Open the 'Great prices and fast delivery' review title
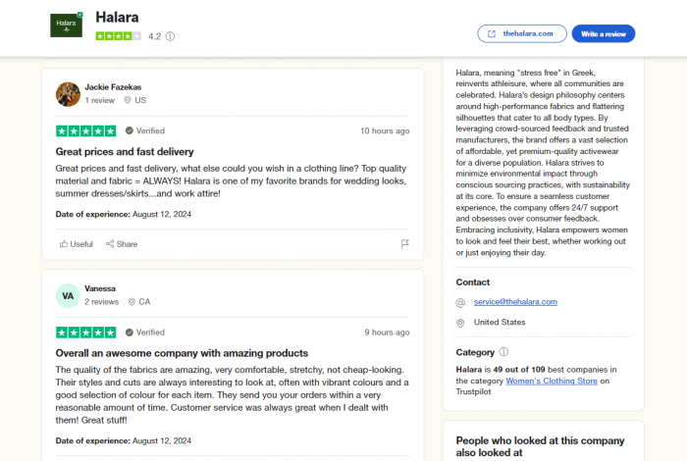 [x=125, y=151]
